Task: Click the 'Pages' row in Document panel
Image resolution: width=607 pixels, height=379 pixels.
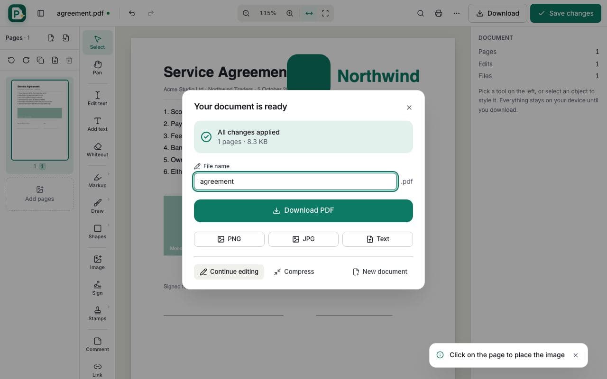Action: tap(539, 52)
